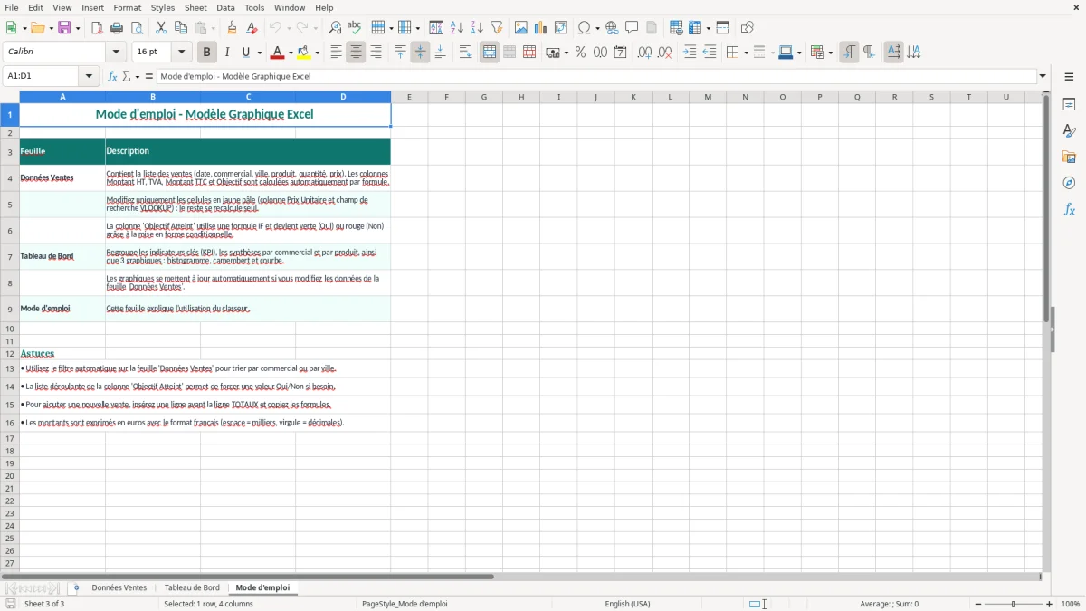Viewport: 1086px width, 611px height.
Task: Open the New document dropdown arrow
Action: click(24, 28)
